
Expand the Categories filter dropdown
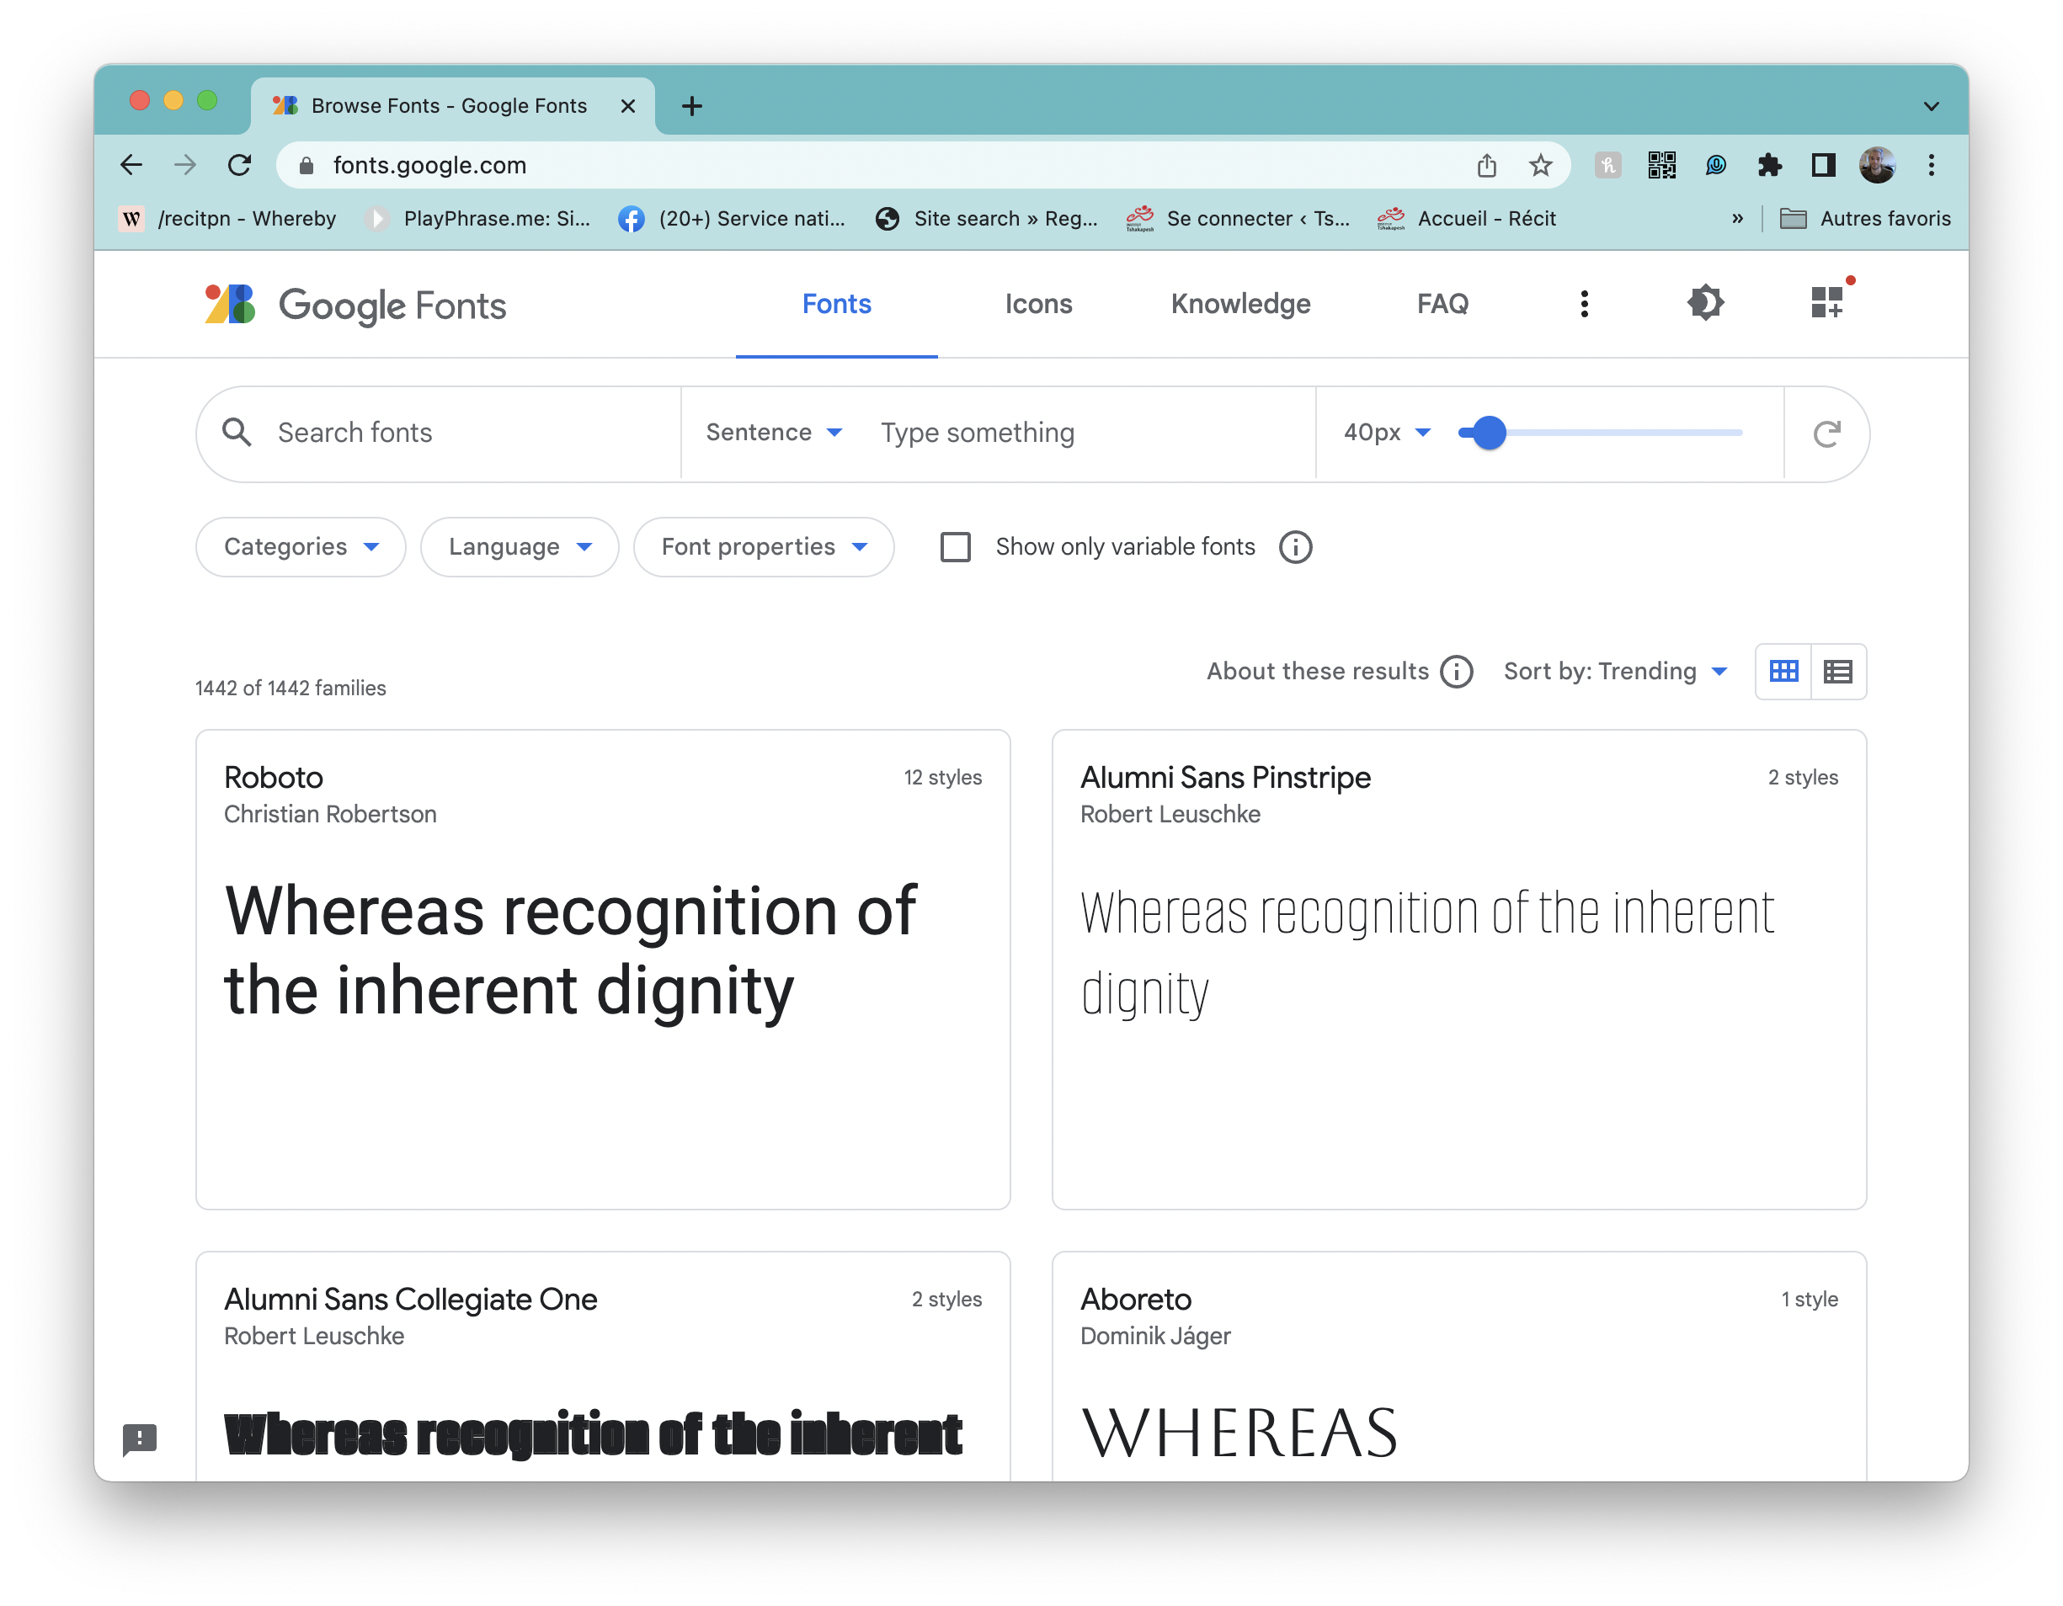[301, 546]
